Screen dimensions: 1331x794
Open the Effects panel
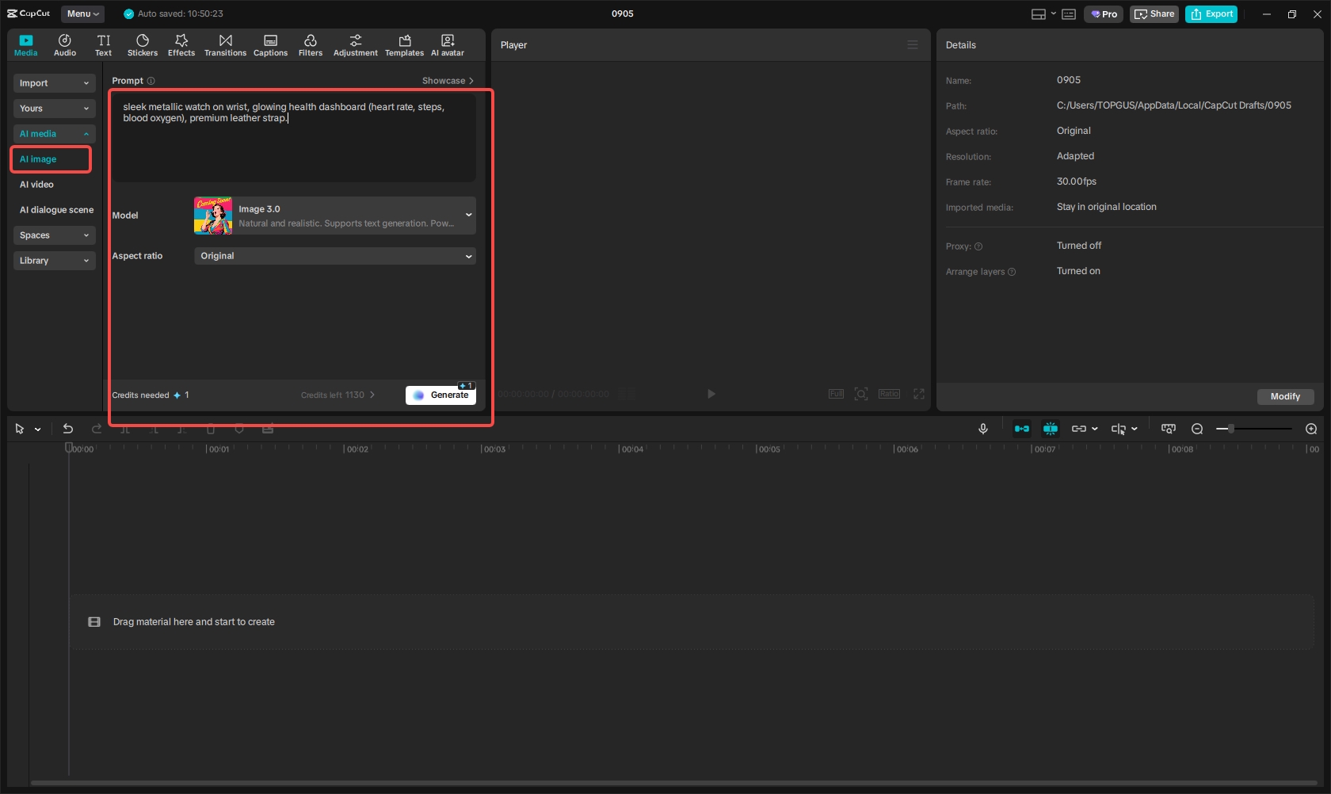(x=181, y=44)
